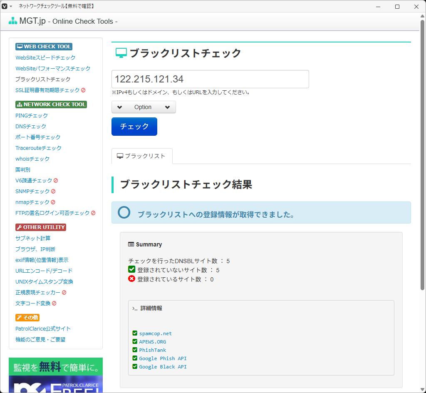Open the whoisチェック link

coord(32,159)
